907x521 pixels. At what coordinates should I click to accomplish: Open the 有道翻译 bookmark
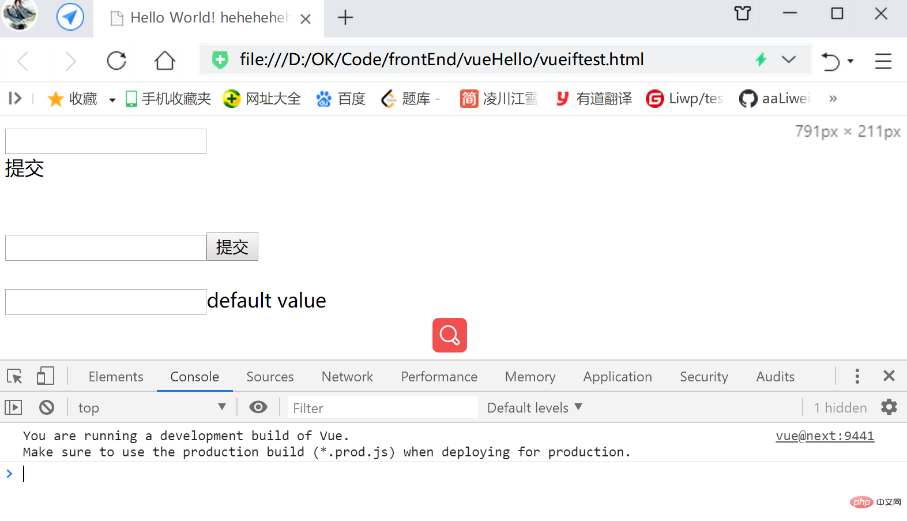(x=593, y=99)
